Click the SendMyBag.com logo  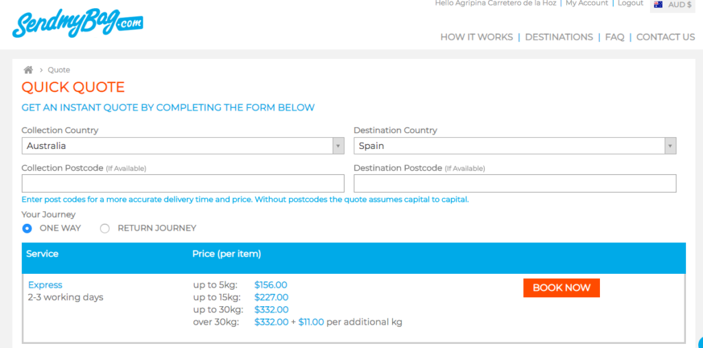pyautogui.click(x=78, y=23)
